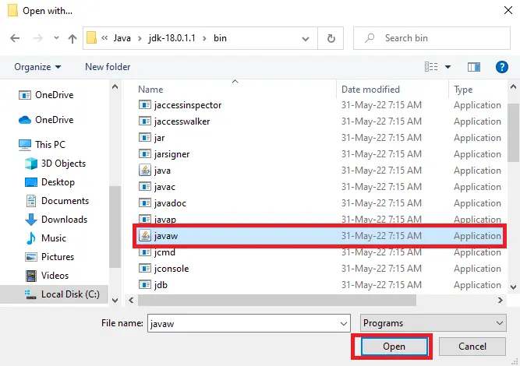Expand the Programs file type dropdown
Screen dimensions: 520x366
(x=433, y=323)
